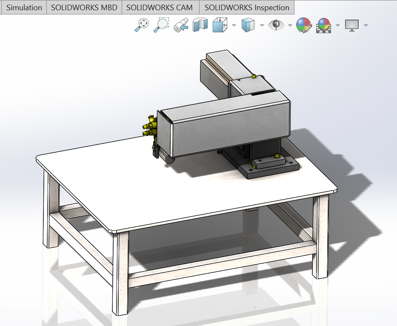Screen dimensions: 397x326
Task: Click the Zoom to Fit icon
Action: [142, 25]
